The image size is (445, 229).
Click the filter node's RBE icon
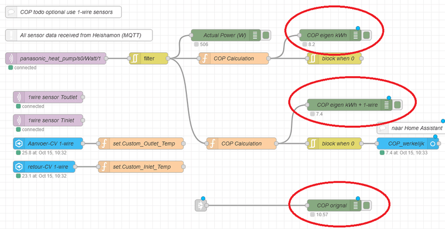click(x=135, y=58)
